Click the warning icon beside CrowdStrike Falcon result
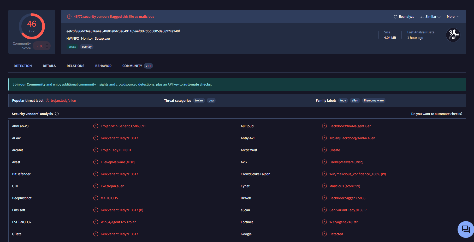Image resolution: width=474 pixels, height=242 pixels. pyautogui.click(x=324, y=174)
